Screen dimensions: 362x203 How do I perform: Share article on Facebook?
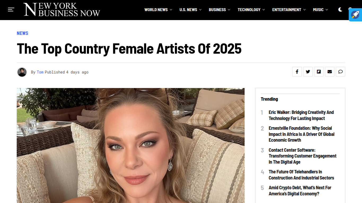[x=297, y=72]
